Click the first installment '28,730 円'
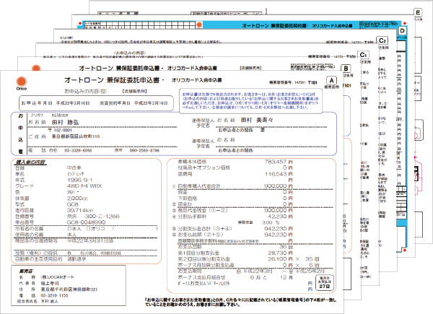 click(280, 253)
